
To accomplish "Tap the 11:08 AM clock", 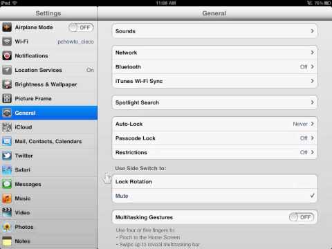I will (166, 3).
